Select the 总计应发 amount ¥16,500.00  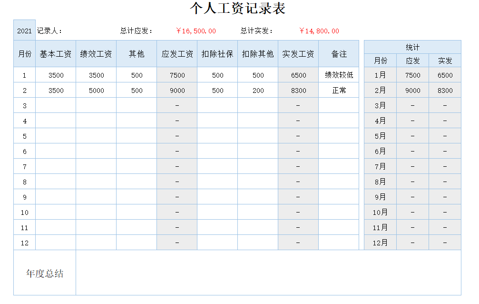point(196,31)
